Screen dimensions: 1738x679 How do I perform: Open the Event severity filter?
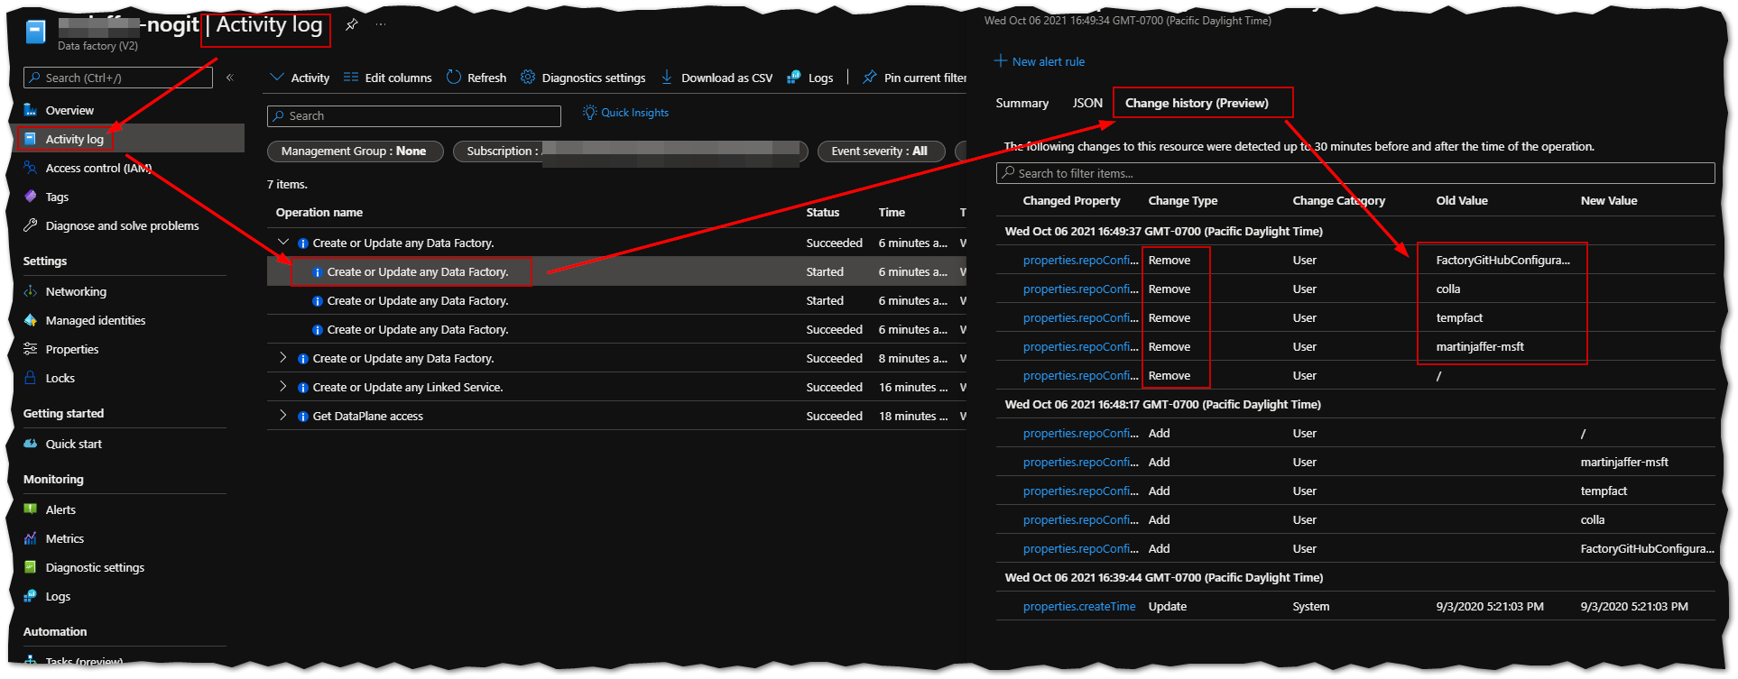point(881,151)
